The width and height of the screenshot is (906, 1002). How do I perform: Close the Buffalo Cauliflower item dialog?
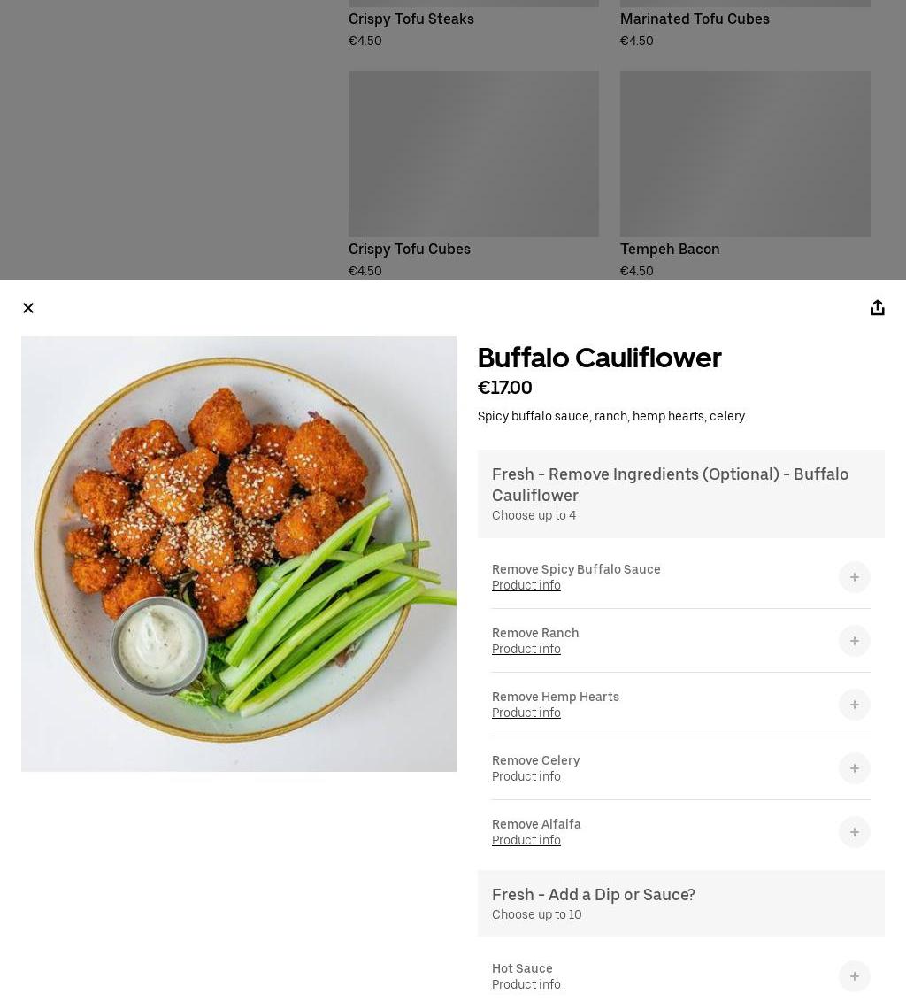[28, 308]
